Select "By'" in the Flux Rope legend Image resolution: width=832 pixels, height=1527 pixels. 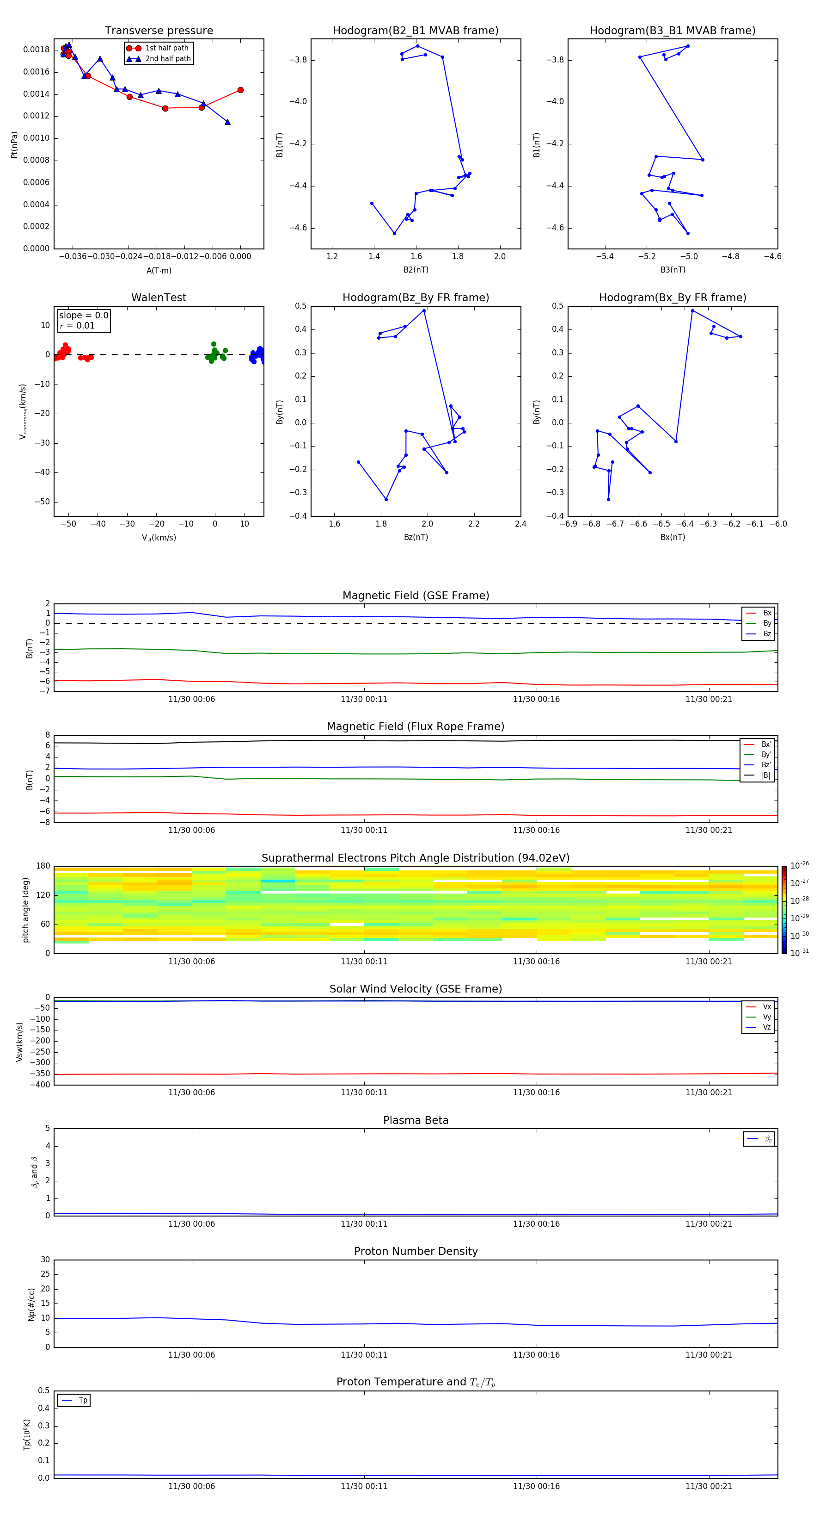pos(758,755)
